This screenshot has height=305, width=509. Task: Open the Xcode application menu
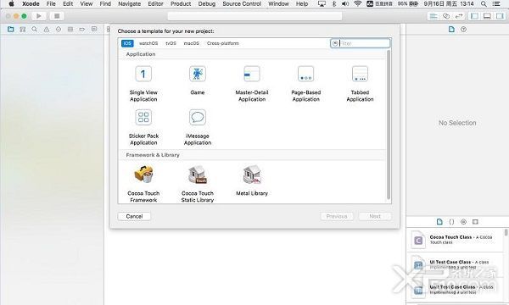pos(31,4)
